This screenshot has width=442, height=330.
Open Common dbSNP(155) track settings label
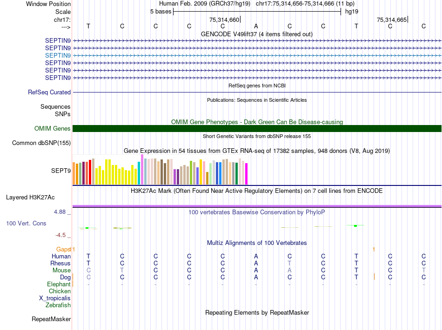click(41, 143)
